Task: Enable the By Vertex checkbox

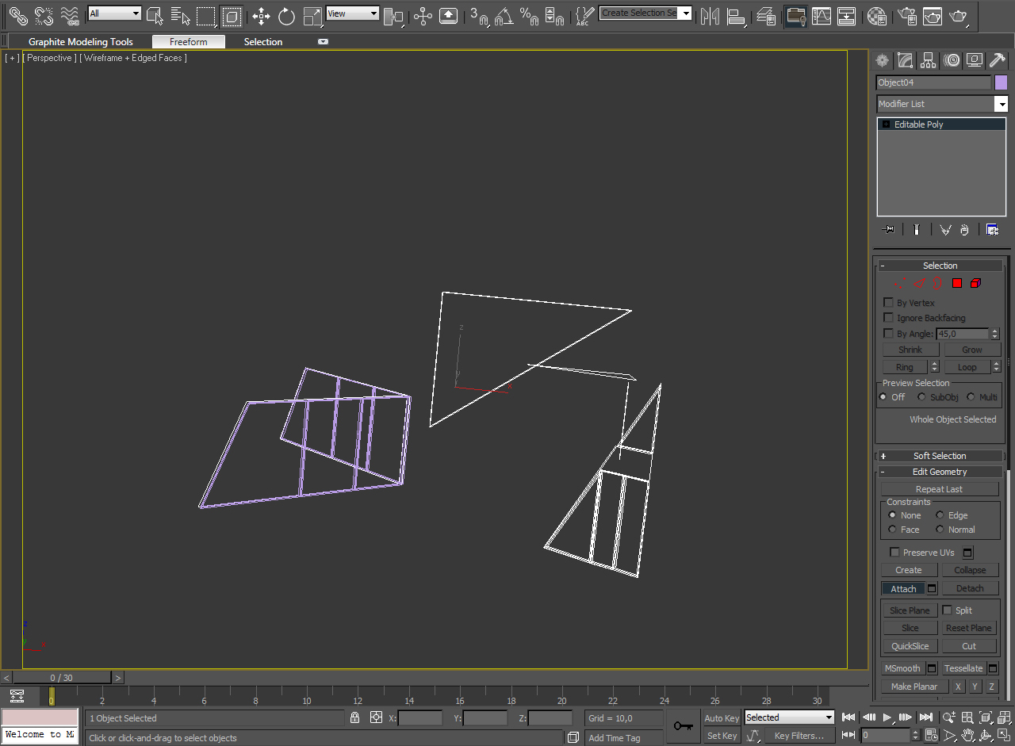Action: tap(888, 303)
